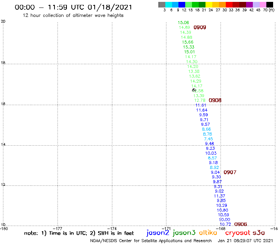Click the latitude 14 axis label
Image resolution: width=278 pixels, height=244 pixels.
tap(3, 145)
